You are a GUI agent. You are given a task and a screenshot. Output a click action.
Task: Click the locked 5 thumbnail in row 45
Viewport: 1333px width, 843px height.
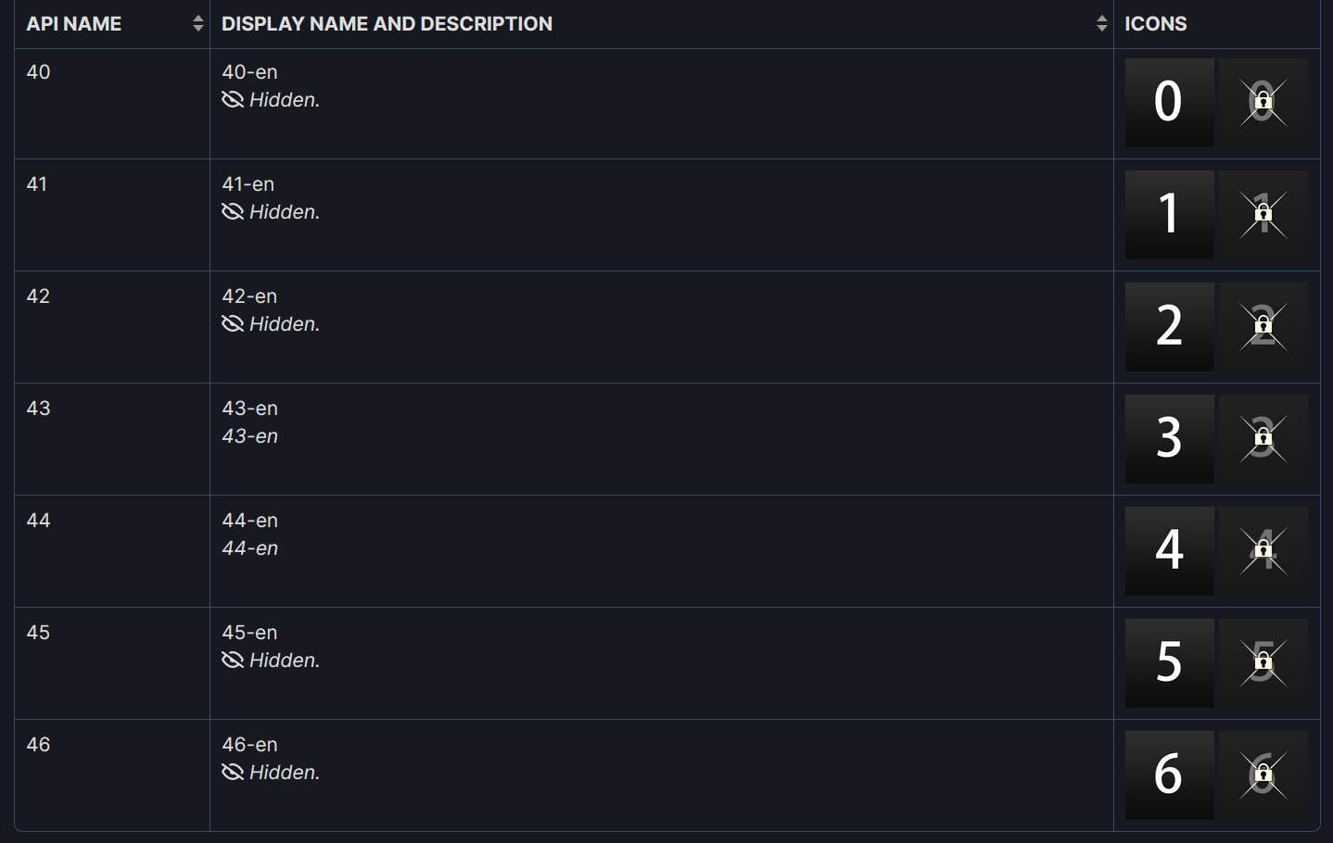pos(1263,663)
